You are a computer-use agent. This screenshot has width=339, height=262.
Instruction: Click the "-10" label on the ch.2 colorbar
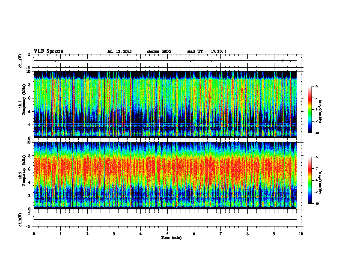coord(317,204)
